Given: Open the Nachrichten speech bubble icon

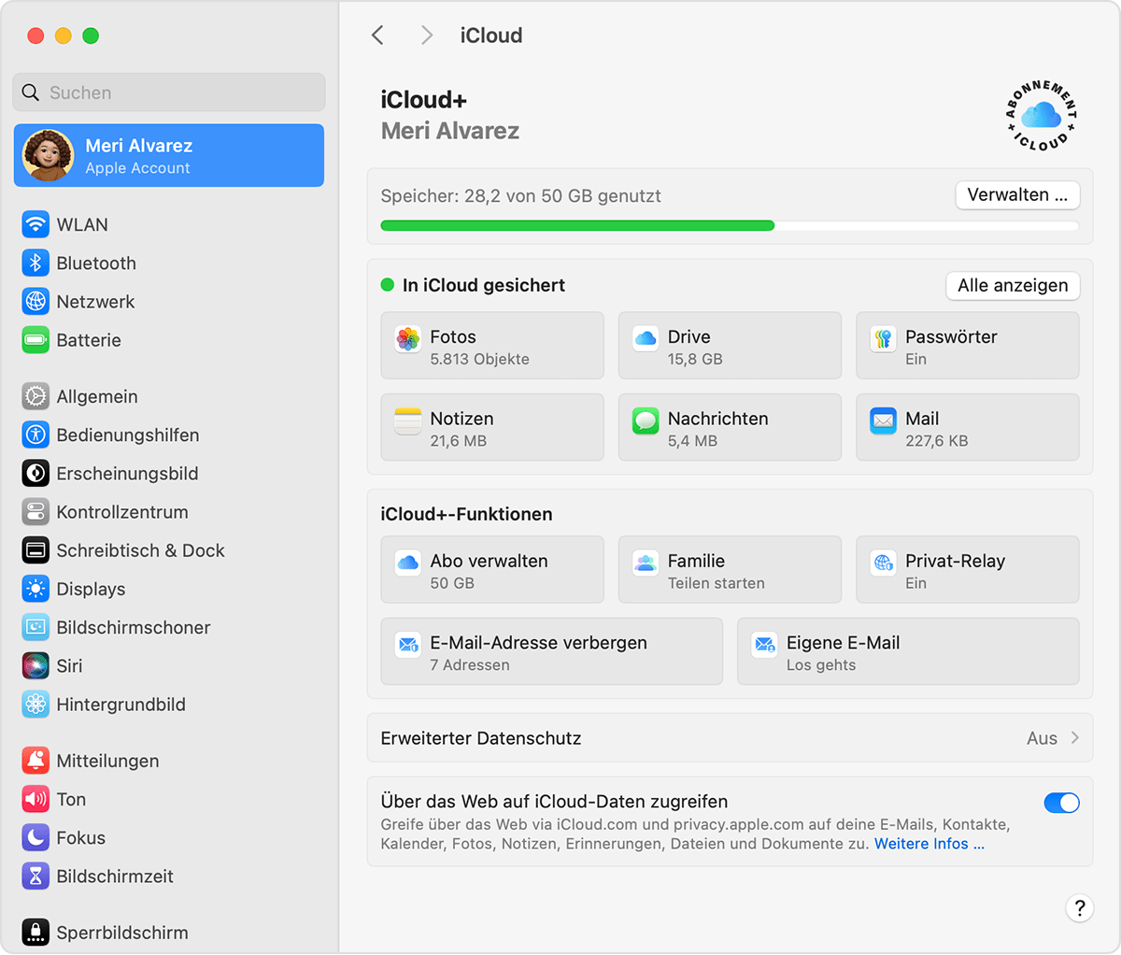Looking at the screenshot, I should [x=646, y=421].
